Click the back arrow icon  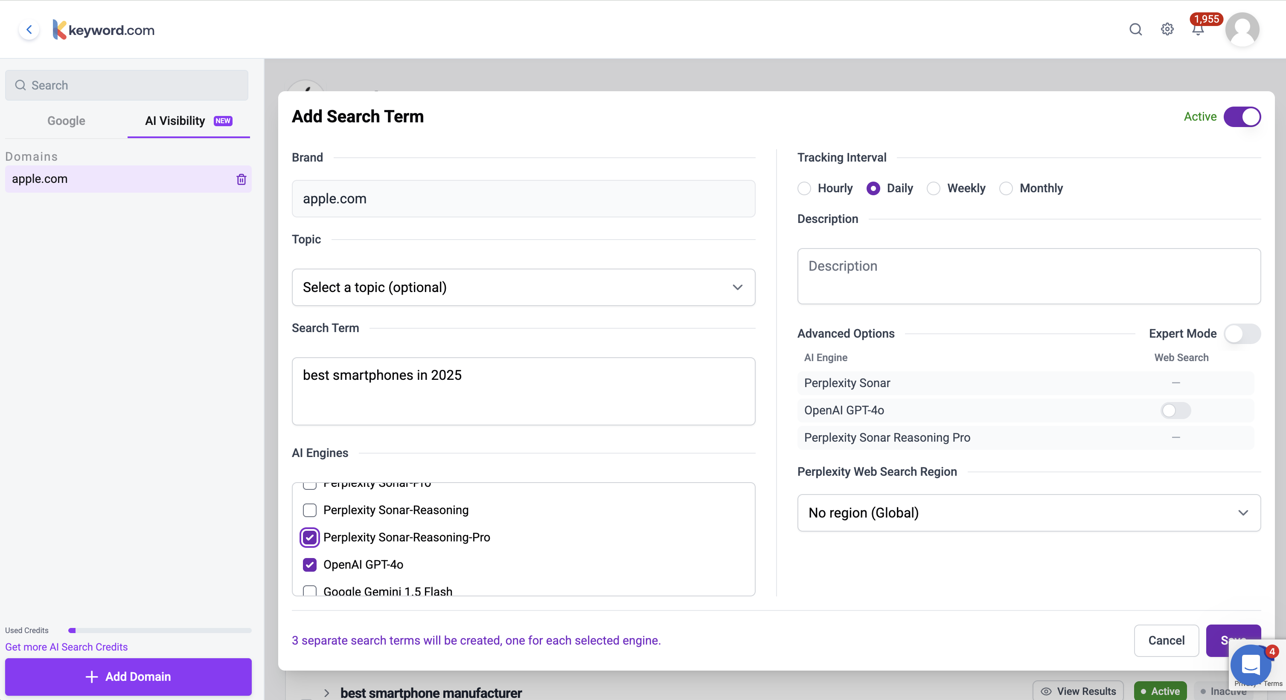point(29,30)
